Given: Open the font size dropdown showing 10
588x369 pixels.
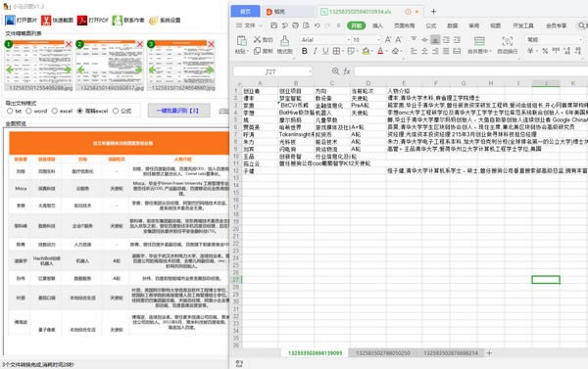Looking at the screenshot, I should click(x=378, y=40).
